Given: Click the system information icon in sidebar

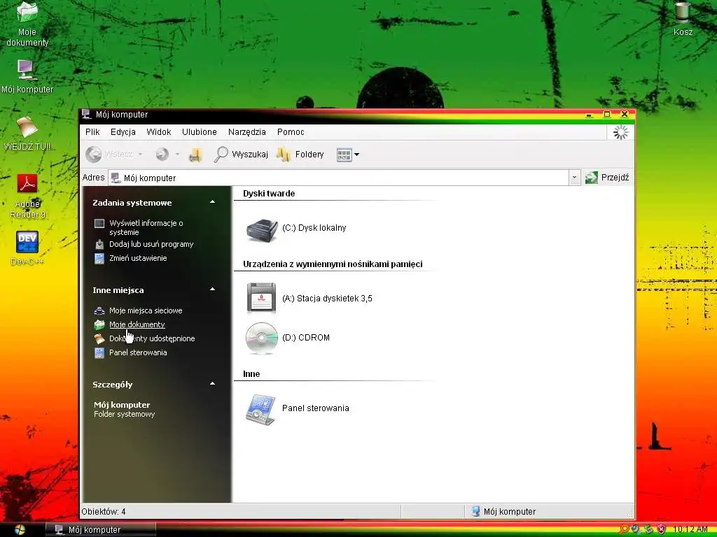Looking at the screenshot, I should click(99, 224).
